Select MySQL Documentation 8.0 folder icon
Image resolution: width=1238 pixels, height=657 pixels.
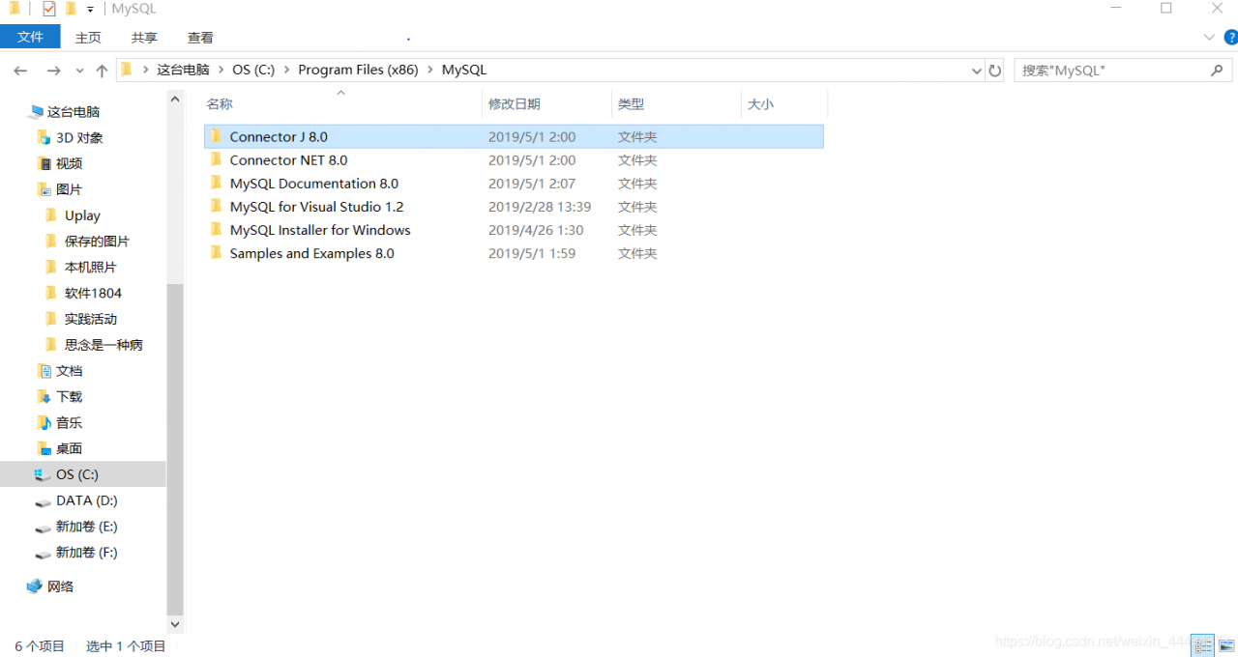[x=217, y=183]
